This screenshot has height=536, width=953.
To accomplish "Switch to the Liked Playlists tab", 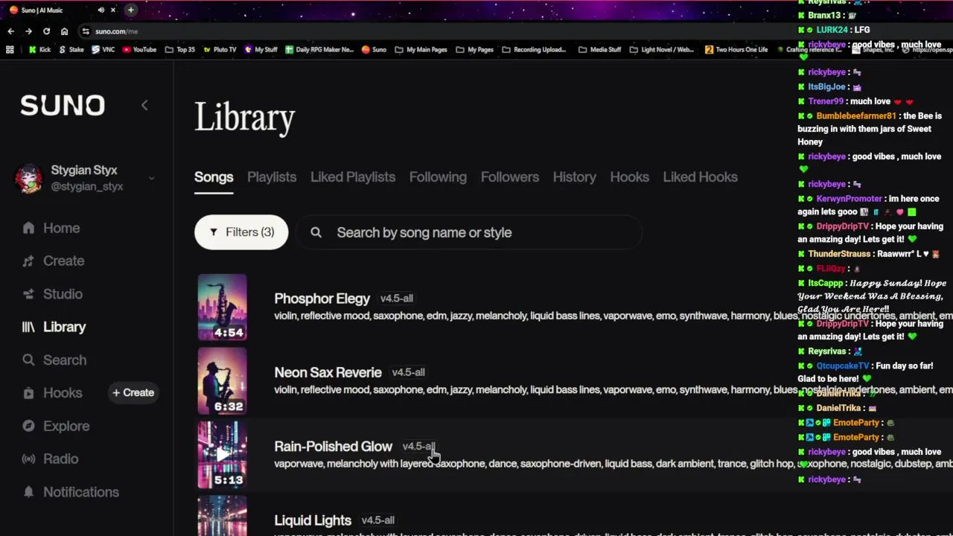I will point(353,177).
